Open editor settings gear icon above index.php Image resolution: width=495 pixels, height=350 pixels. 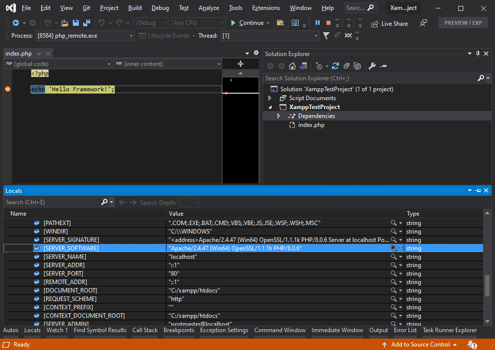click(256, 53)
